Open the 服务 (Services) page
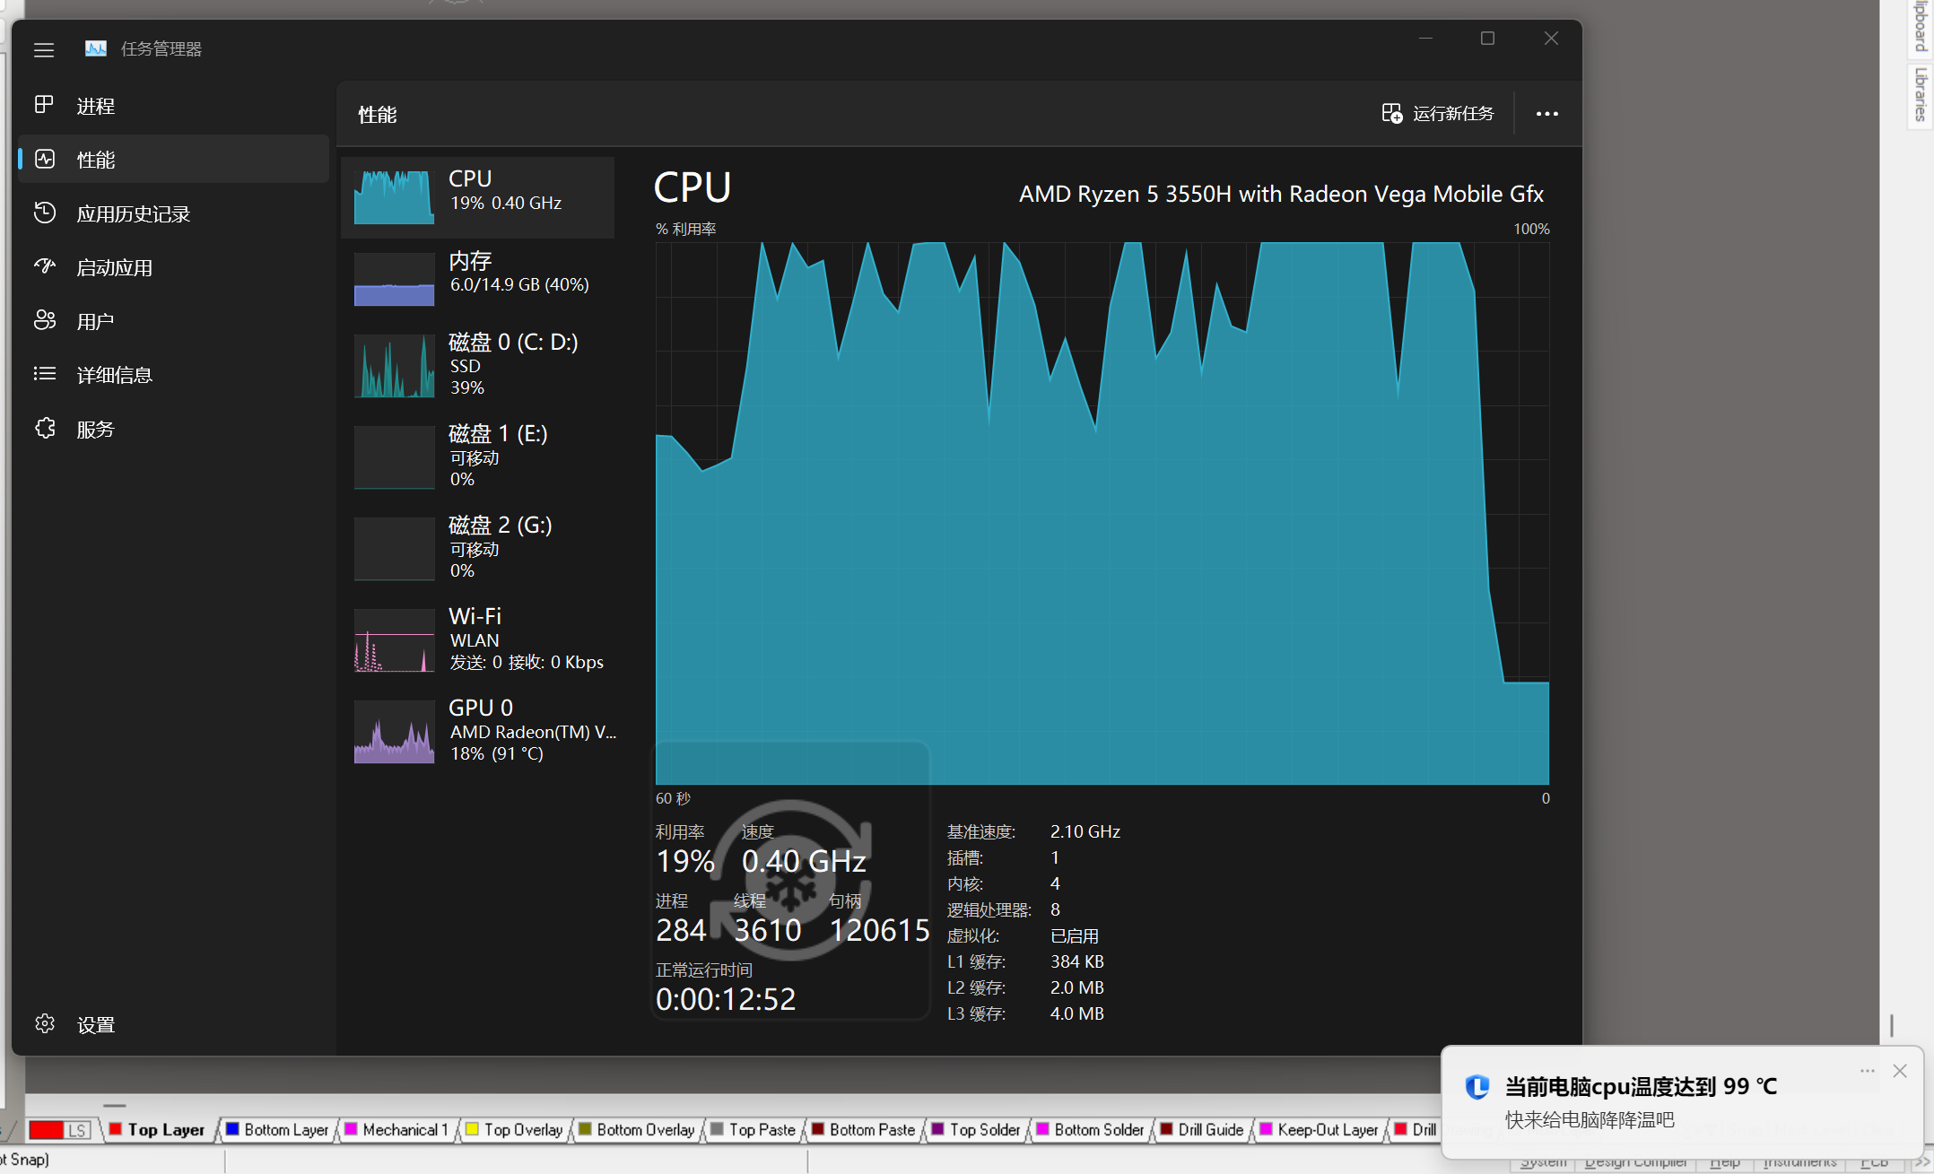 click(174, 429)
